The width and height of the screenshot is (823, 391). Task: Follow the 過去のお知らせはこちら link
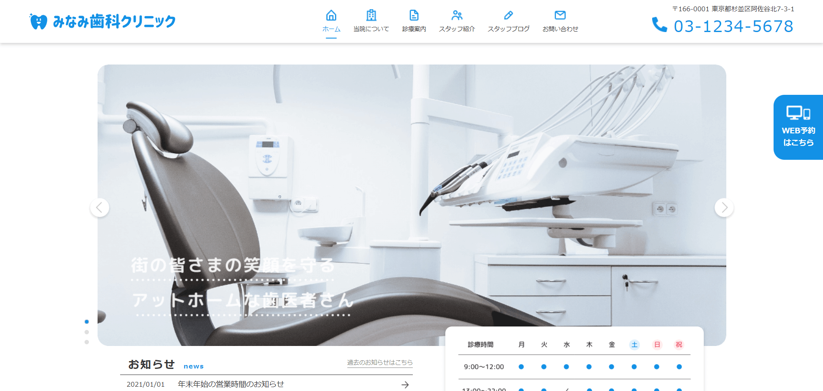[380, 362]
